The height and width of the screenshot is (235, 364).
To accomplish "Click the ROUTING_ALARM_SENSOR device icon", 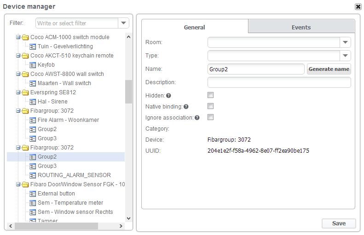I will click(x=33, y=175).
